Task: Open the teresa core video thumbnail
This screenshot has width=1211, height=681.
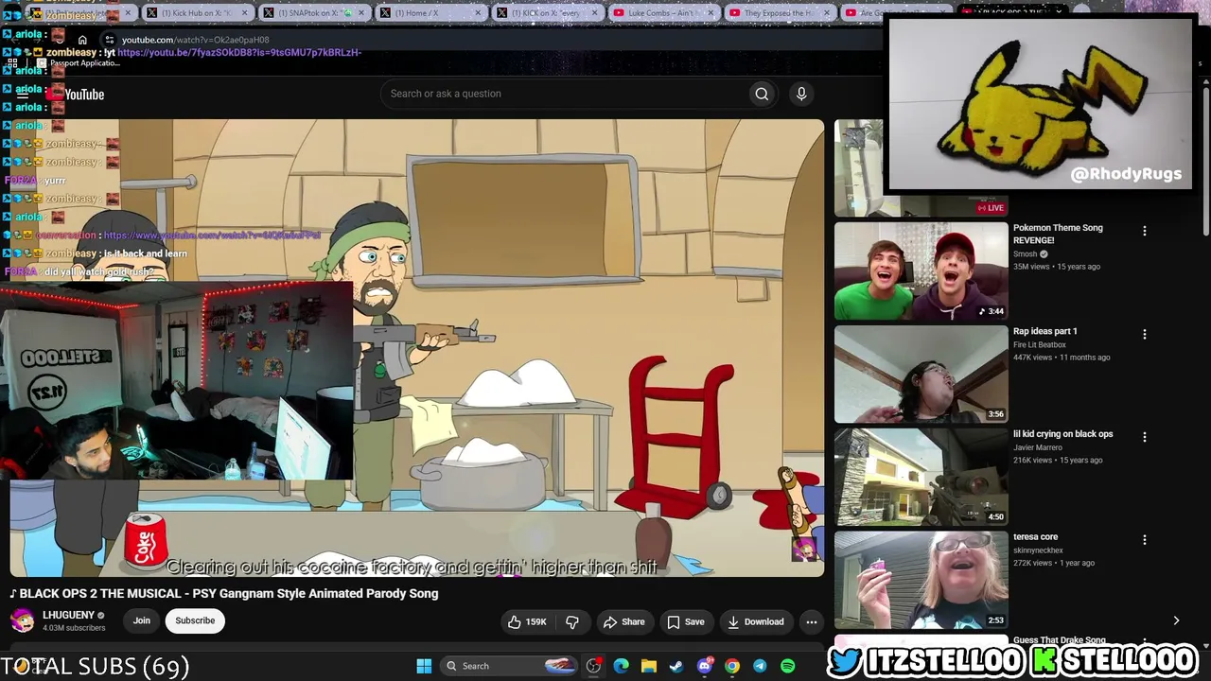Action: [921, 581]
